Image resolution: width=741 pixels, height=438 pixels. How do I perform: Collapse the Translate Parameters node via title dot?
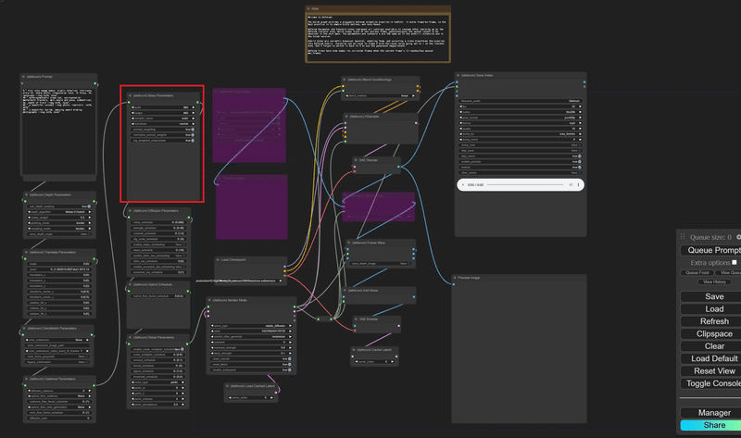tap(27, 252)
